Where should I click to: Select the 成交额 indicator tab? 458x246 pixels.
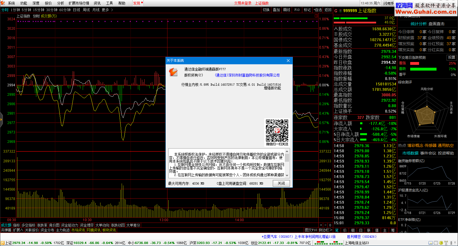click(x=6, y=225)
